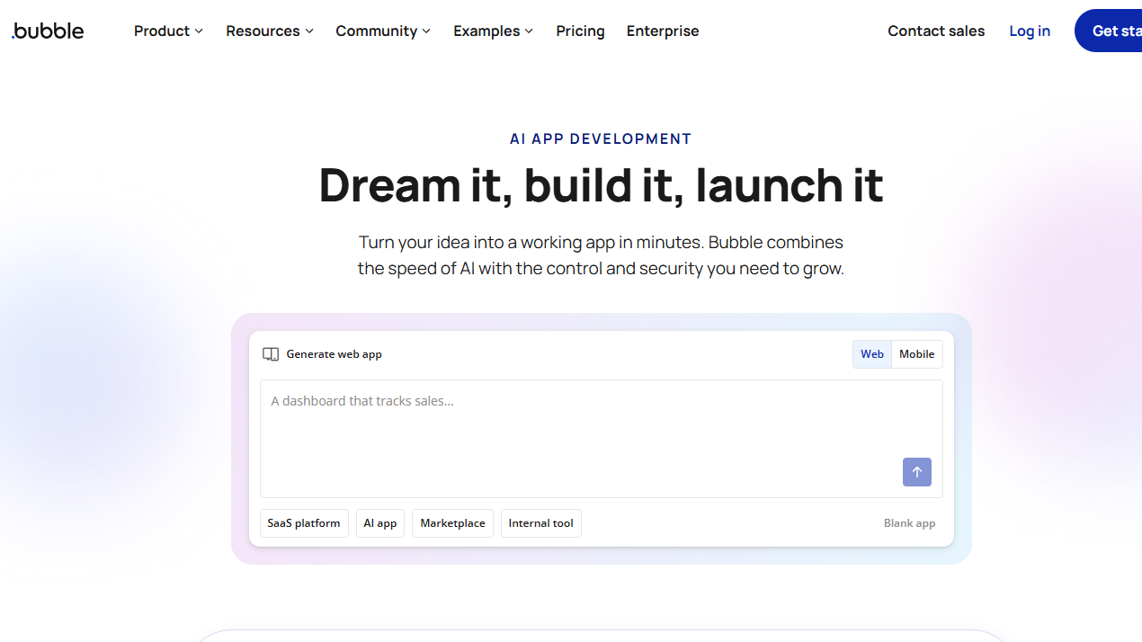Click the Bubble logo
Viewport: 1142px width, 642px height.
pos(48,31)
